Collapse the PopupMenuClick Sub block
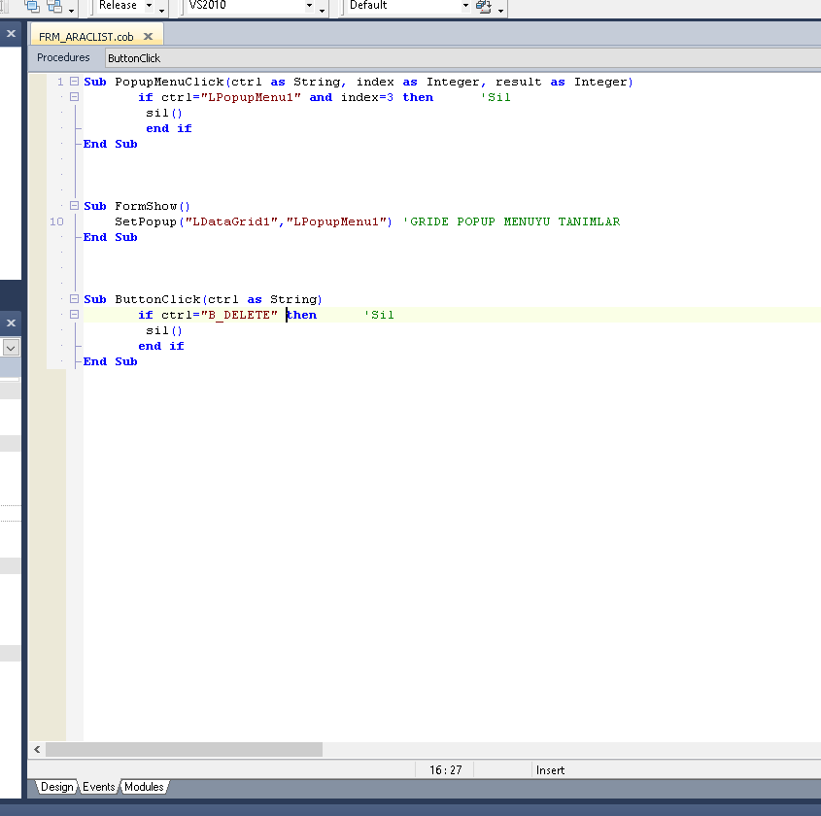The image size is (821, 816). [x=74, y=82]
